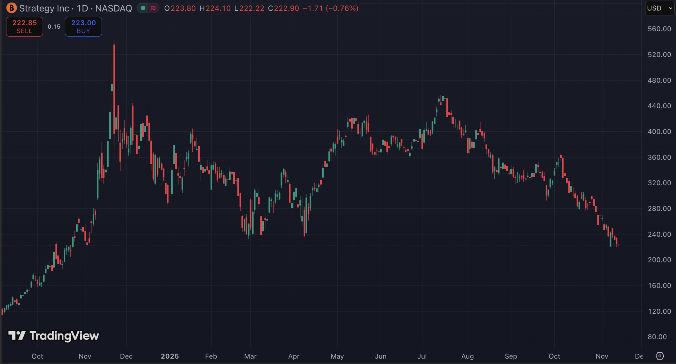This screenshot has width=676, height=364.
Task: Click 400.00 on the price scale
Action: (x=659, y=132)
